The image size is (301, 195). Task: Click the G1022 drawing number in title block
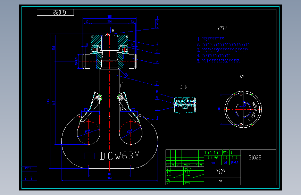[x=255, y=158]
